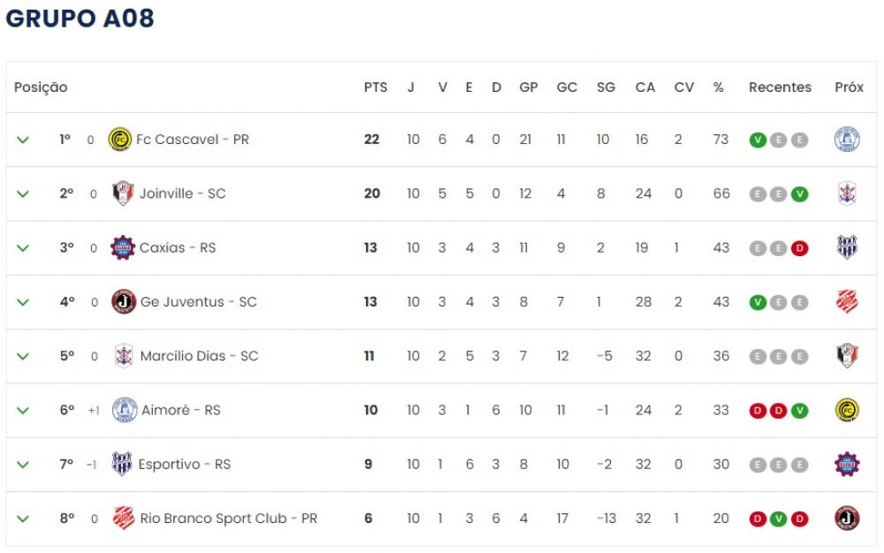This screenshot has height=553, width=884.
Task: Click the GRUPO A08 heading
Action: coord(80,19)
